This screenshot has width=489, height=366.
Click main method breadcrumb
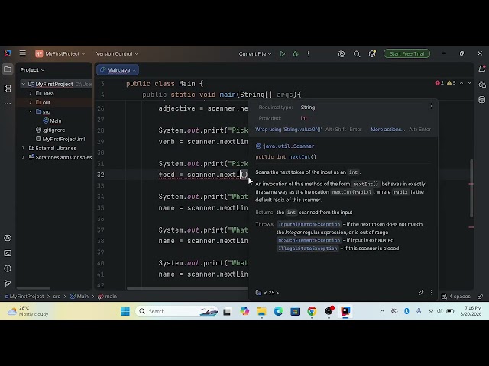pyautogui.click(x=107, y=297)
